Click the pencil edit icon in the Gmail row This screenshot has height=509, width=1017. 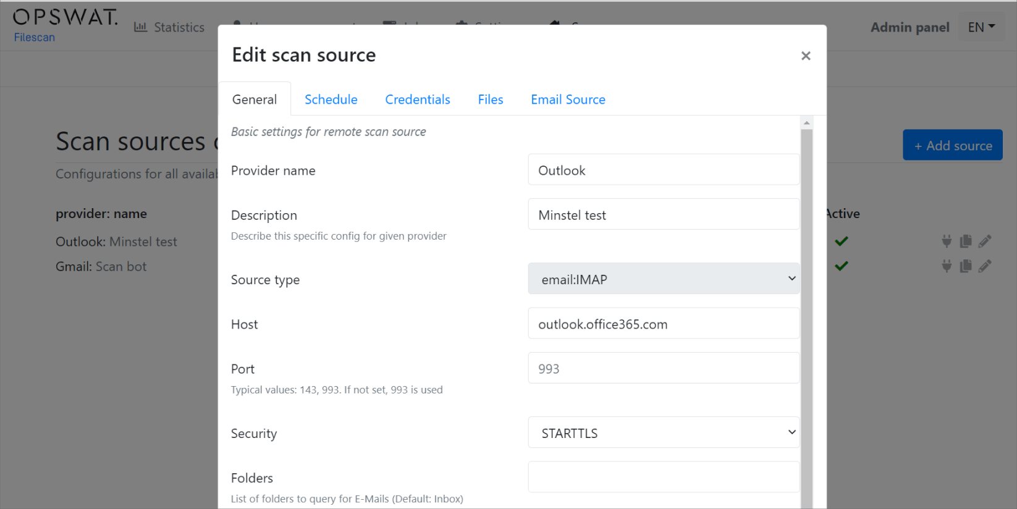(985, 266)
